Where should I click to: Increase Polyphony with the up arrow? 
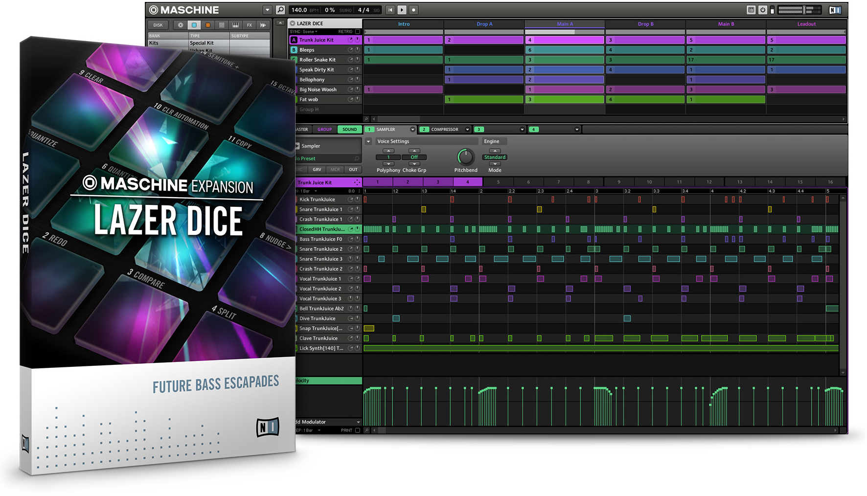pyautogui.click(x=388, y=151)
